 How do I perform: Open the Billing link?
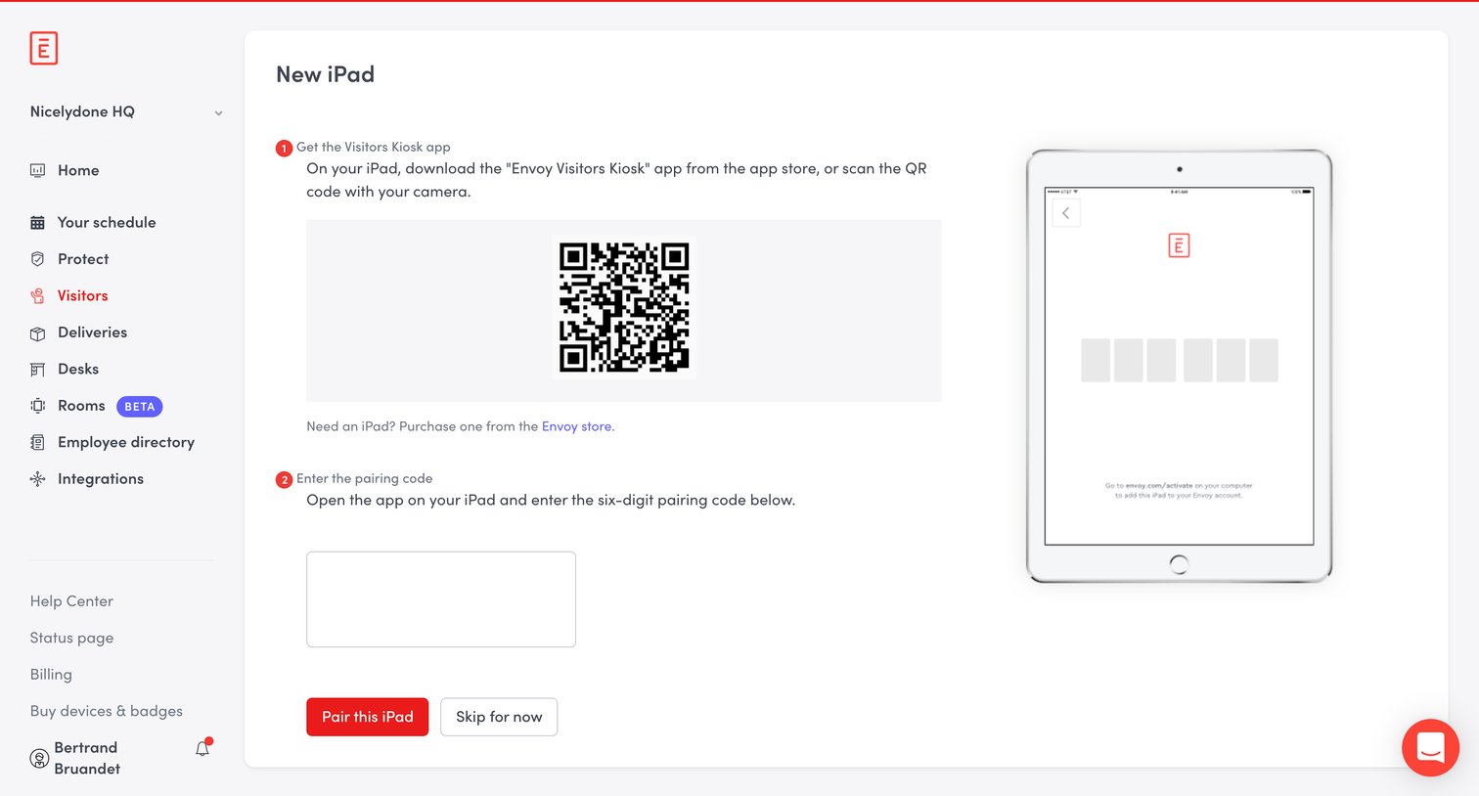click(x=51, y=675)
